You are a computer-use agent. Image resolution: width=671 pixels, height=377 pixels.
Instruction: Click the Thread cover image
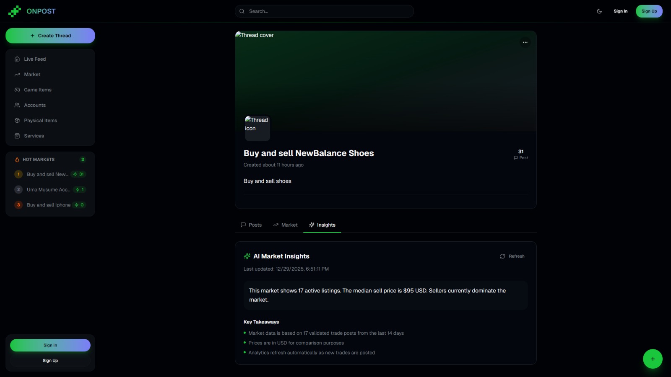coord(386,81)
